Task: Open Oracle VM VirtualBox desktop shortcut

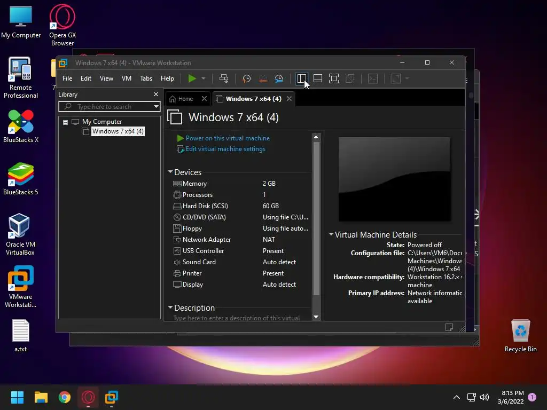Action: coord(20,234)
